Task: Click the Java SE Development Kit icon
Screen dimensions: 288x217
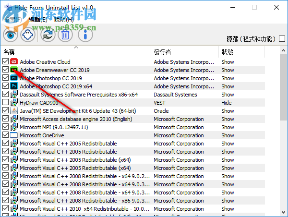Action: click(x=14, y=110)
